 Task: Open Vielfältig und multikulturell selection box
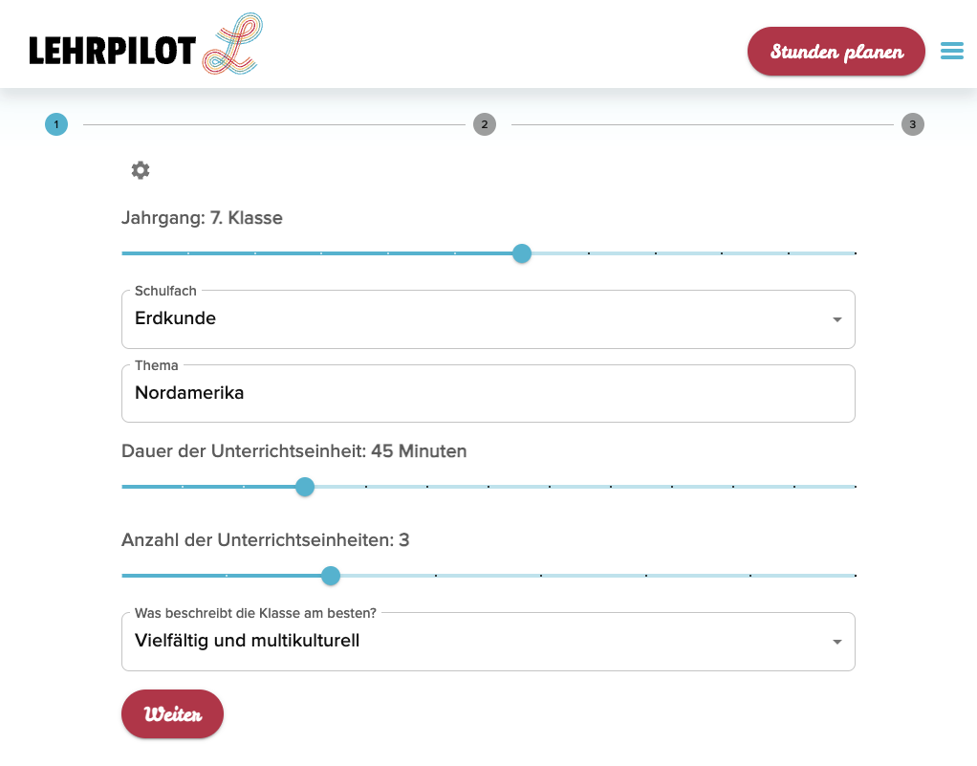(x=488, y=642)
